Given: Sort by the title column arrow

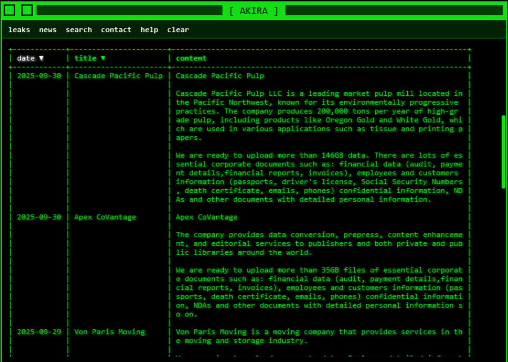Looking at the screenshot, I should point(103,59).
